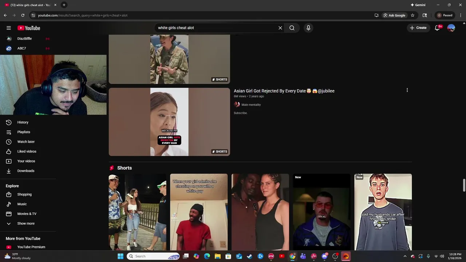This screenshot has width=466, height=262.
Task: Open the weather widget
Action: tap(17, 256)
